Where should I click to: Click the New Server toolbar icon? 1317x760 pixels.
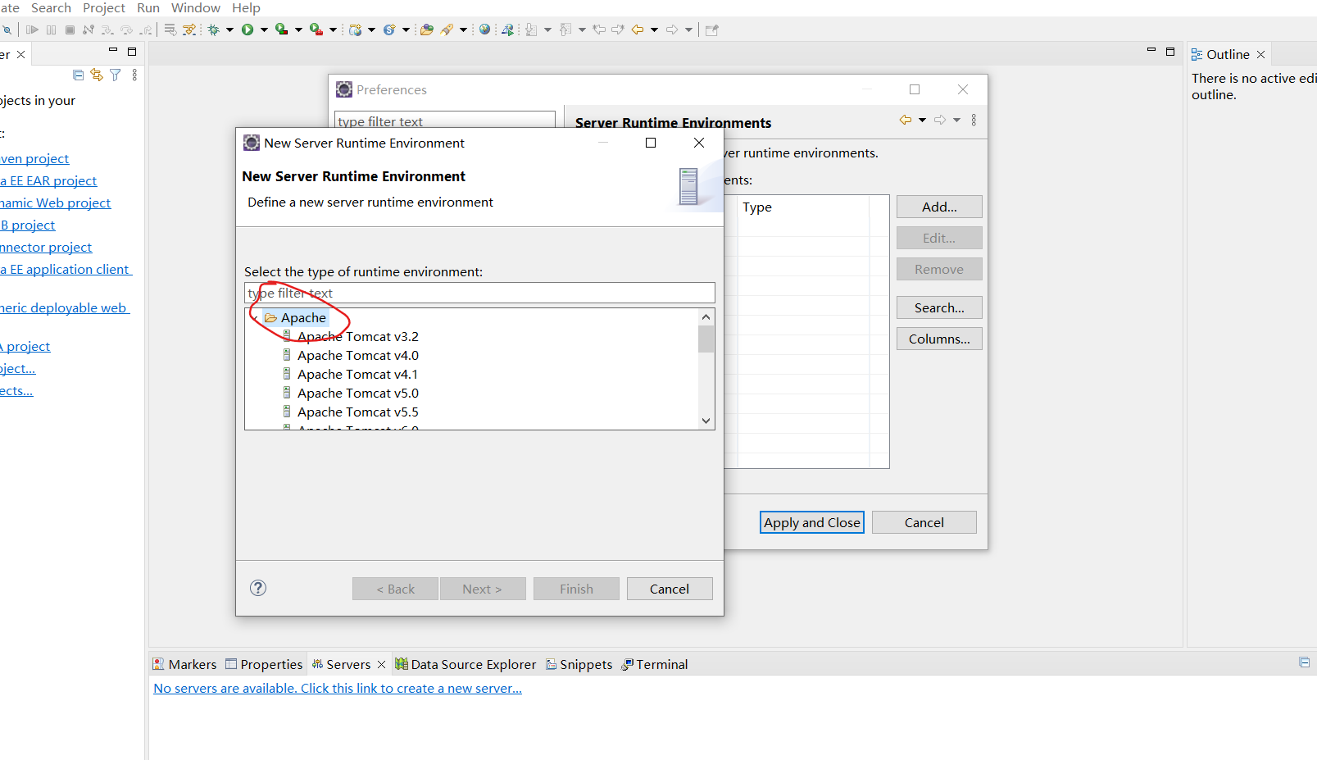pyautogui.click(x=355, y=30)
